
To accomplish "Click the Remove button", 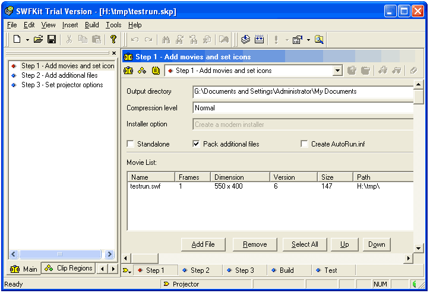I will [x=255, y=244].
